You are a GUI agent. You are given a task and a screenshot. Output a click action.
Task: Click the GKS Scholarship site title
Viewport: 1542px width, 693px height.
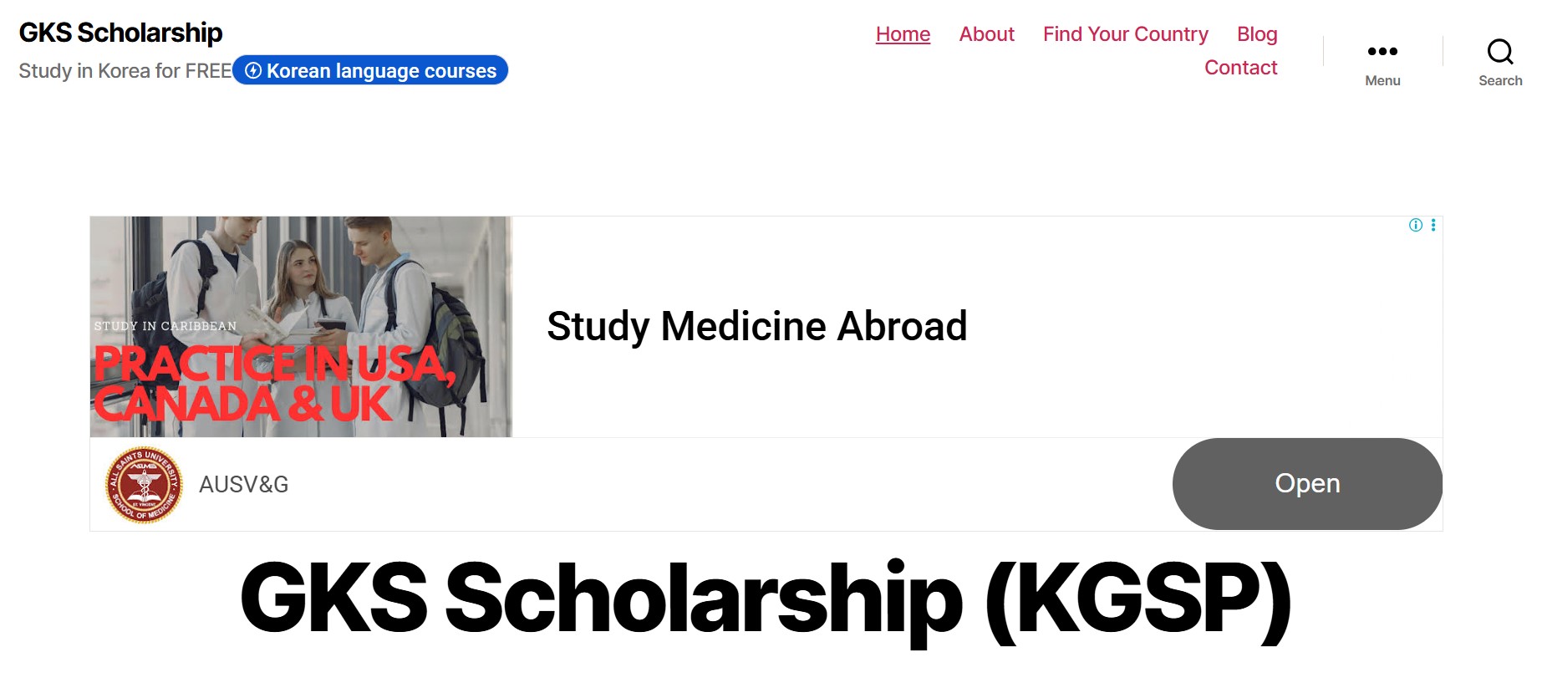click(x=120, y=33)
